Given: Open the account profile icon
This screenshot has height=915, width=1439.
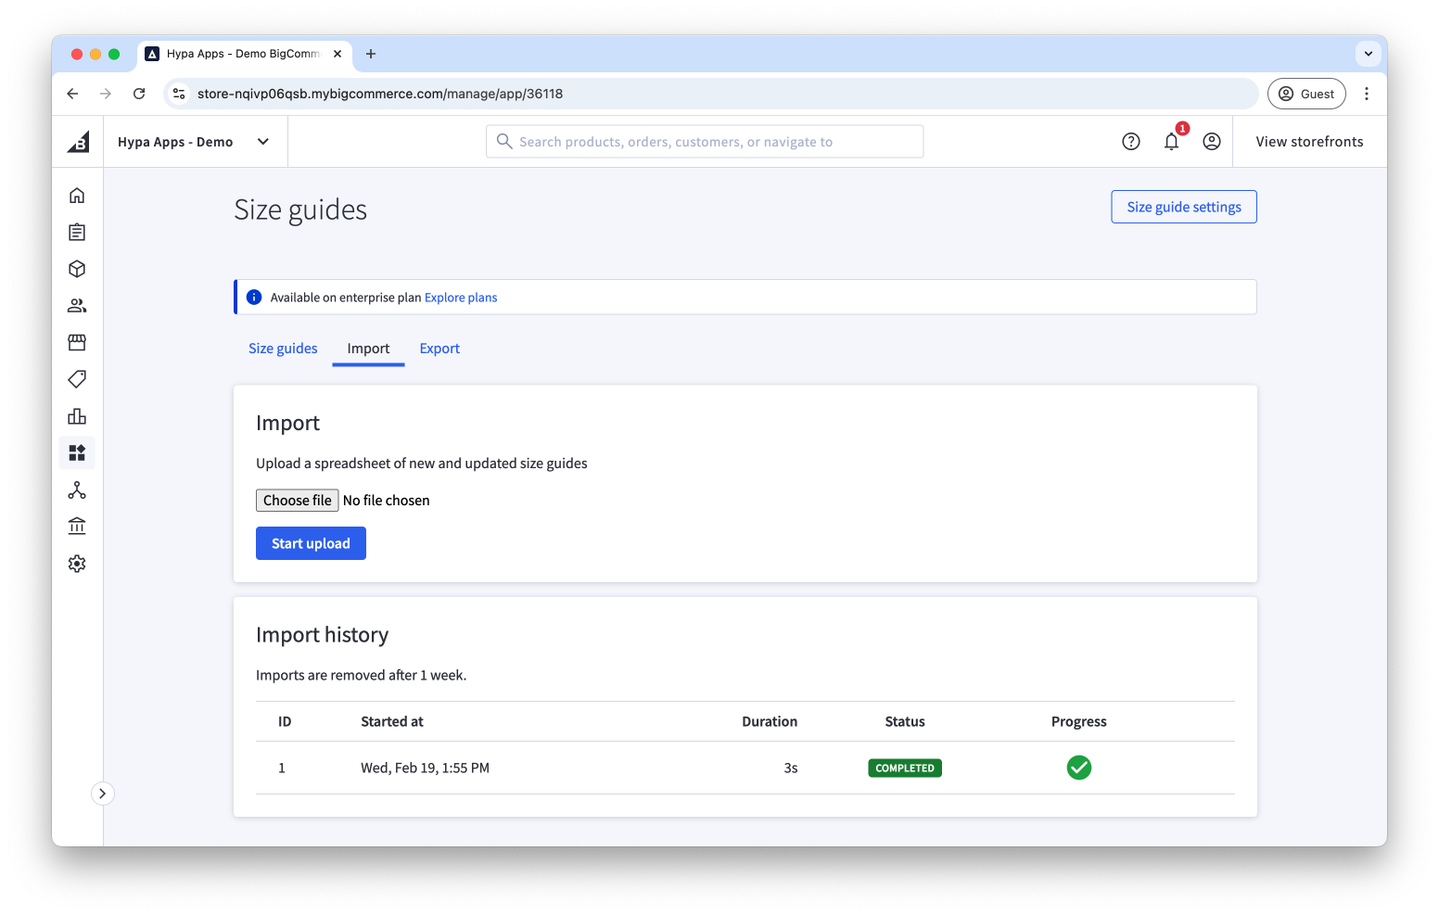Looking at the screenshot, I should click(x=1212, y=142).
